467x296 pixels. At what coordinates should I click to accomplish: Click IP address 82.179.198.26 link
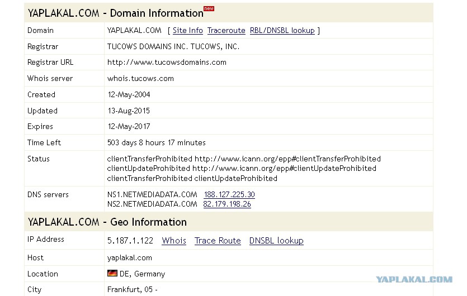227,204
